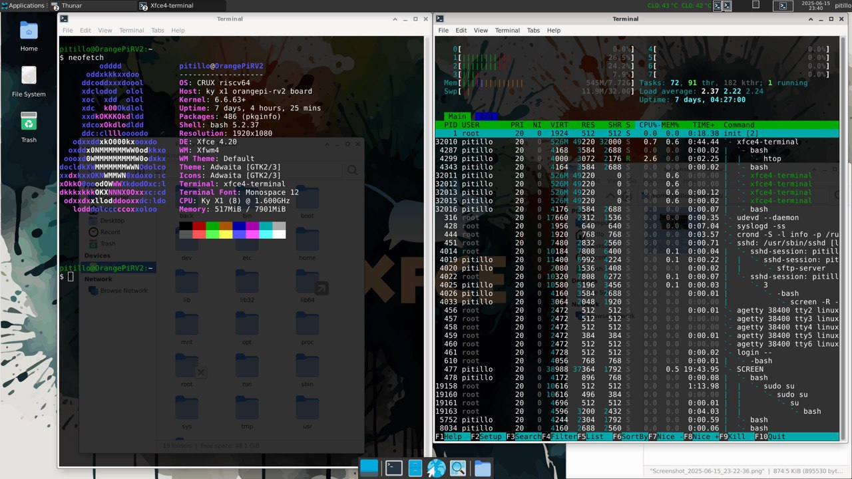Open the web browser globe icon on the panel
Viewport: 852px width, 479px height.
point(437,468)
